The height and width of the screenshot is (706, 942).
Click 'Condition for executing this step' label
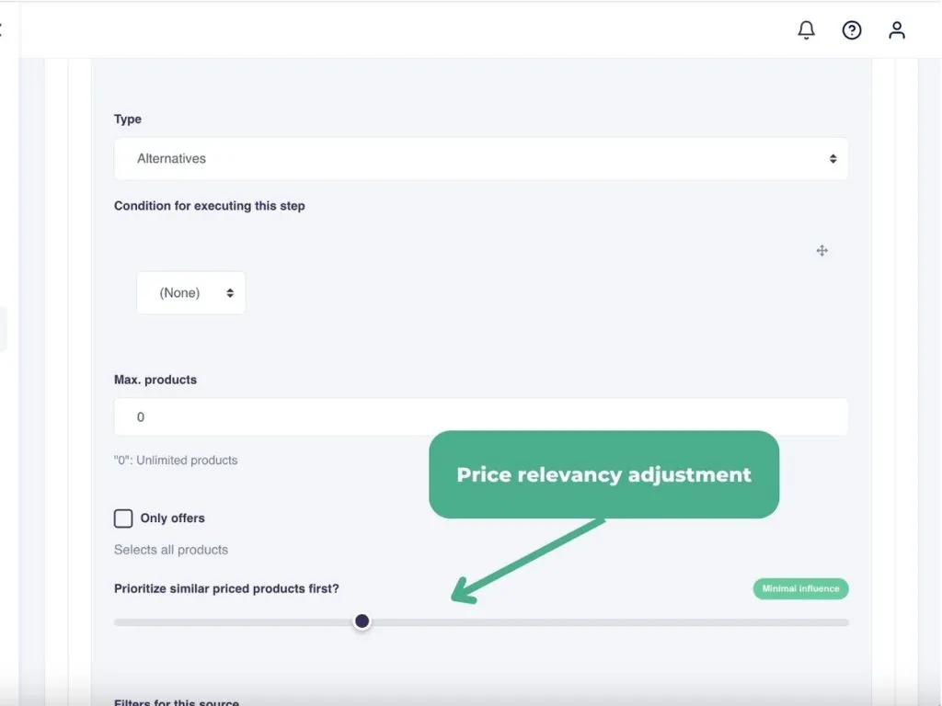209,206
